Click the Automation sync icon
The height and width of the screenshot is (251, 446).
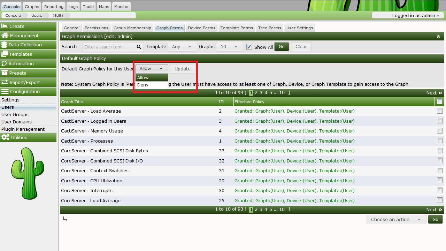[5, 63]
